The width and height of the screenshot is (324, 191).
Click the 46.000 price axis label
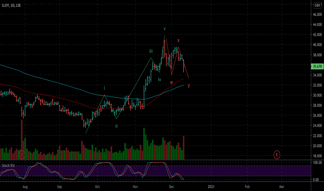[317, 15]
